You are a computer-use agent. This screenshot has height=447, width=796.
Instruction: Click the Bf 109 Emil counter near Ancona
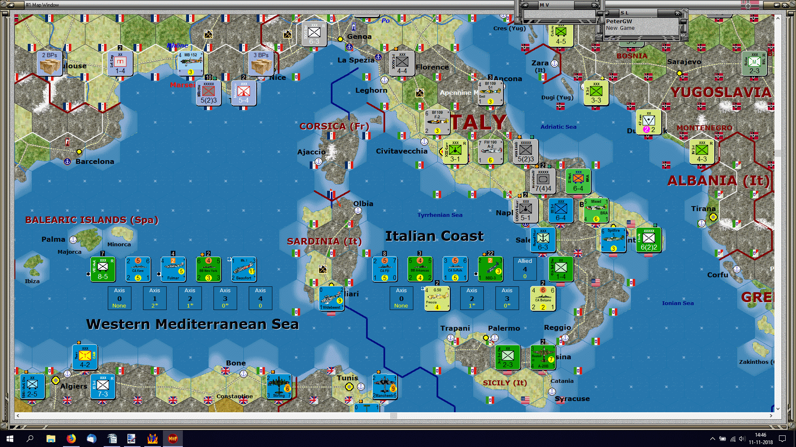click(490, 93)
